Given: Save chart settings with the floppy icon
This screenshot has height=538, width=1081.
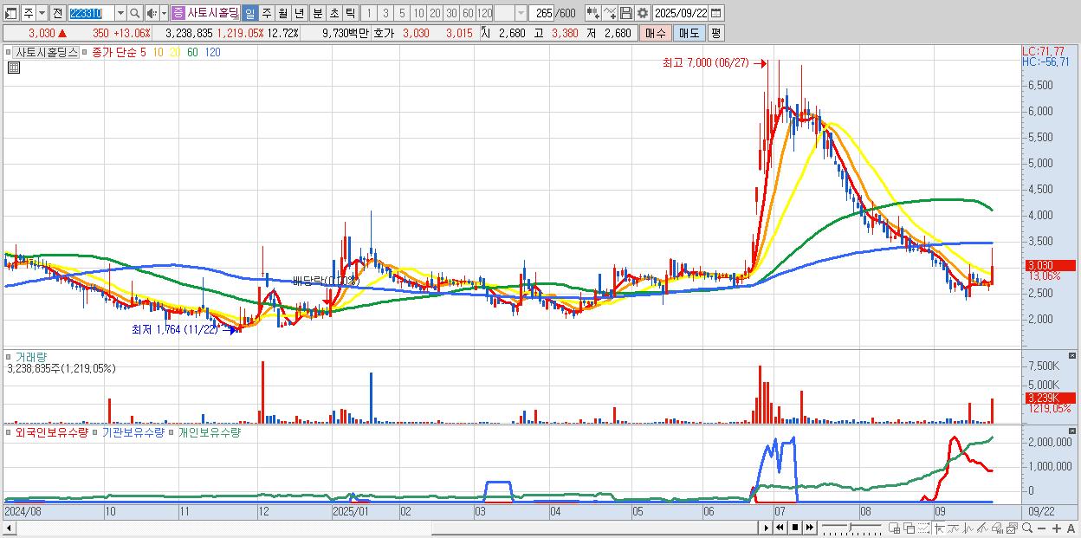Looking at the screenshot, I should (626, 13).
